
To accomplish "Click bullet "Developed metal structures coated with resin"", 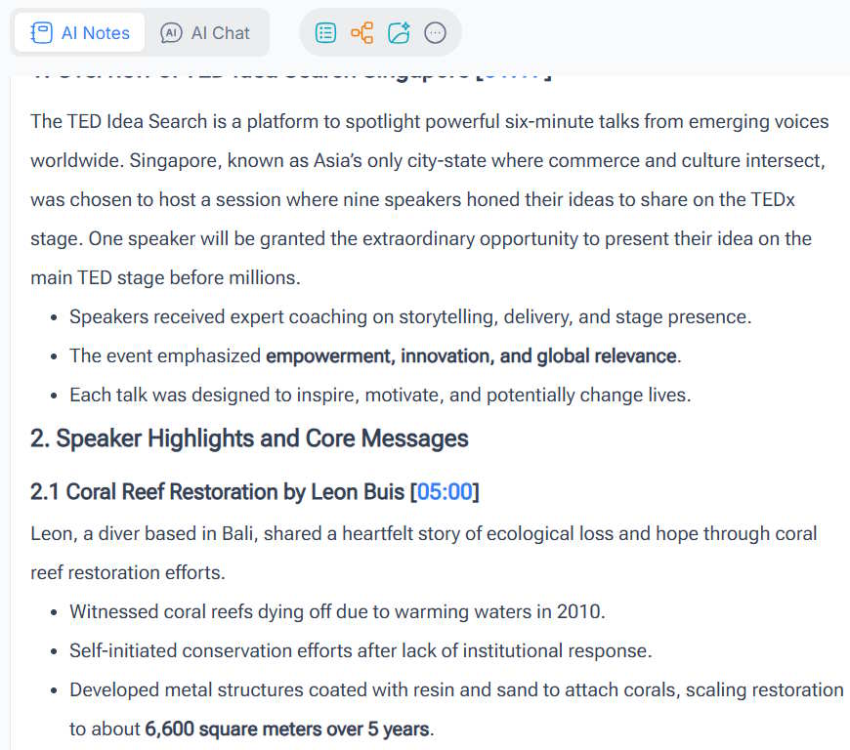I will point(456,709).
